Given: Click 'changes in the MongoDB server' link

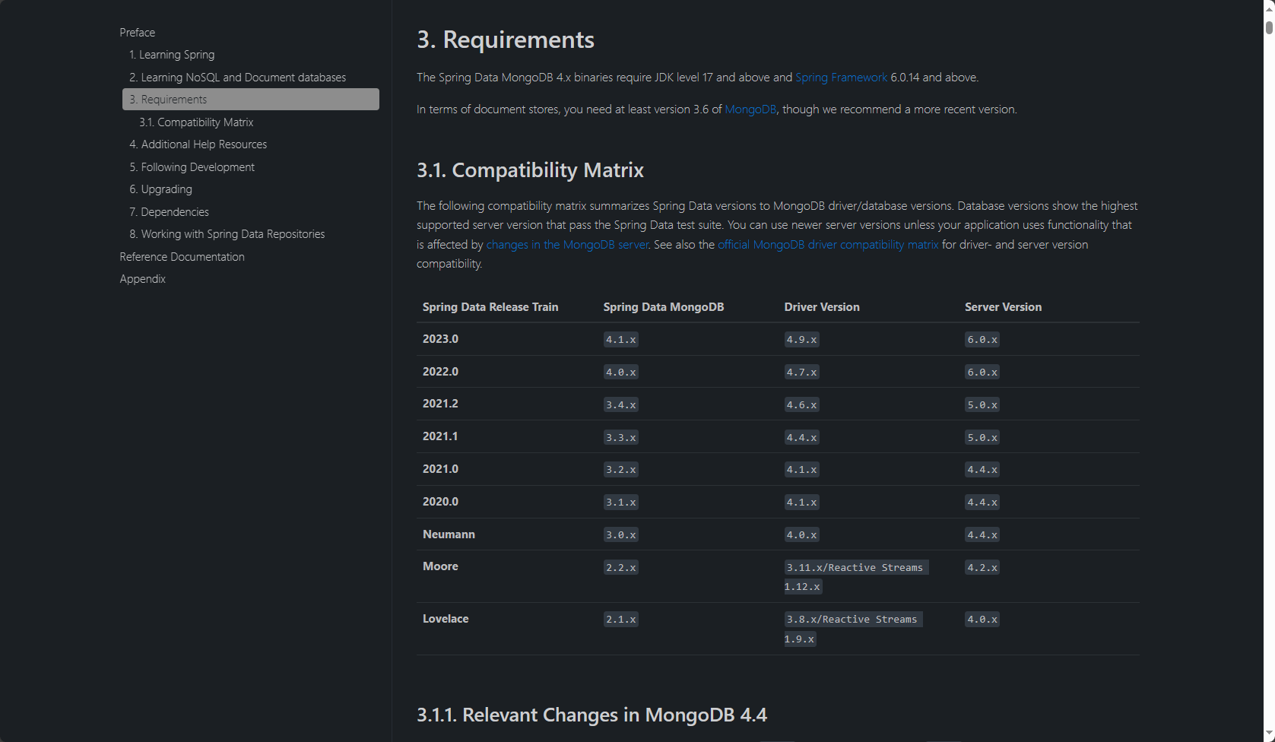Looking at the screenshot, I should (x=567, y=245).
